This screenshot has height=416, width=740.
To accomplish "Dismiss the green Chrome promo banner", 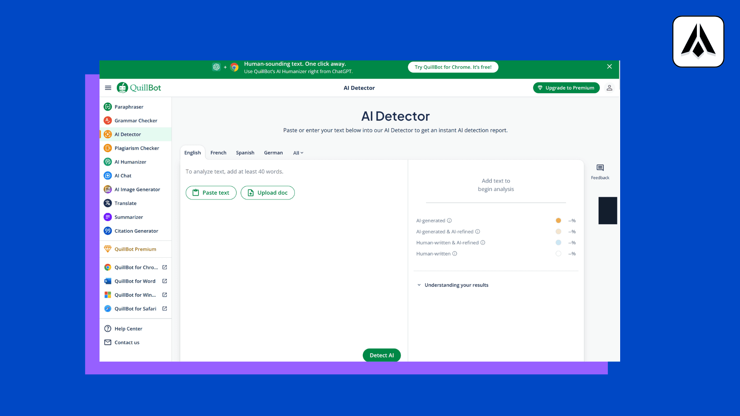I will (609, 67).
